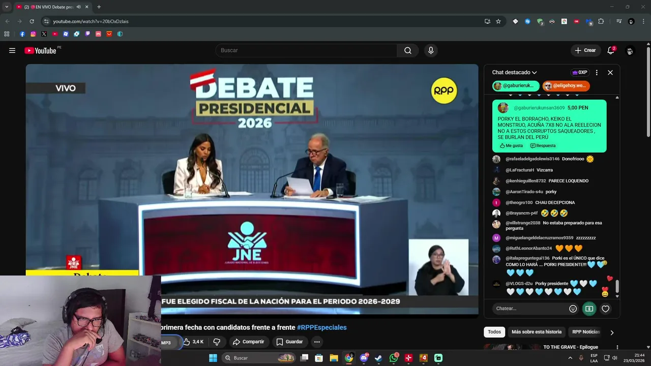Open the chat emoji picker
Screen dimensions: 651x366
click(x=573, y=309)
